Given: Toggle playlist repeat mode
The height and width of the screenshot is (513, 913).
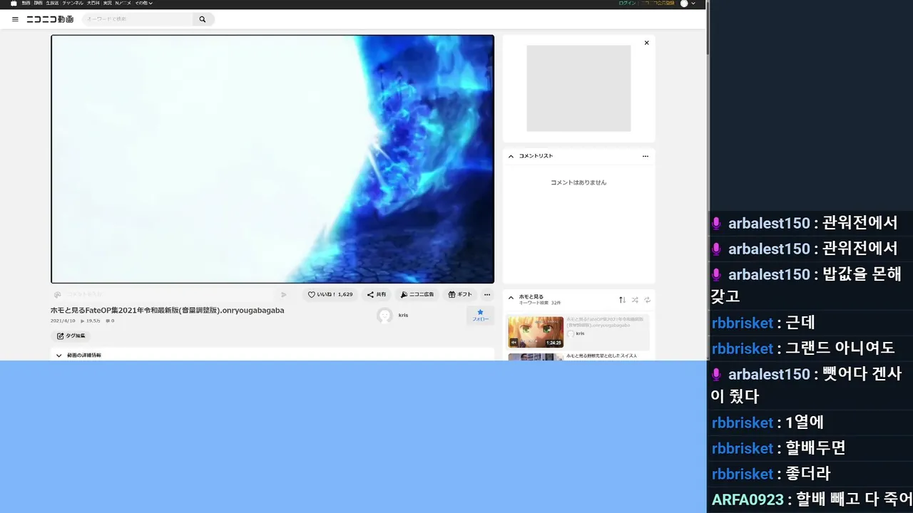Looking at the screenshot, I should [648, 300].
